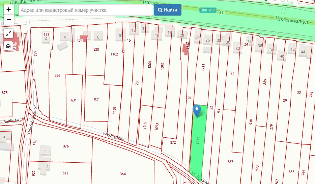Select parcel labeled 744

303,172
